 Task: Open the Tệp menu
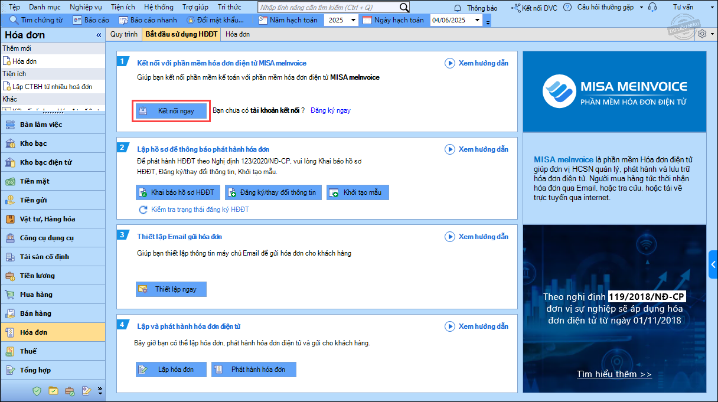tap(14, 8)
